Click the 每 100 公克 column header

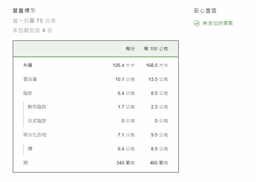click(x=156, y=49)
